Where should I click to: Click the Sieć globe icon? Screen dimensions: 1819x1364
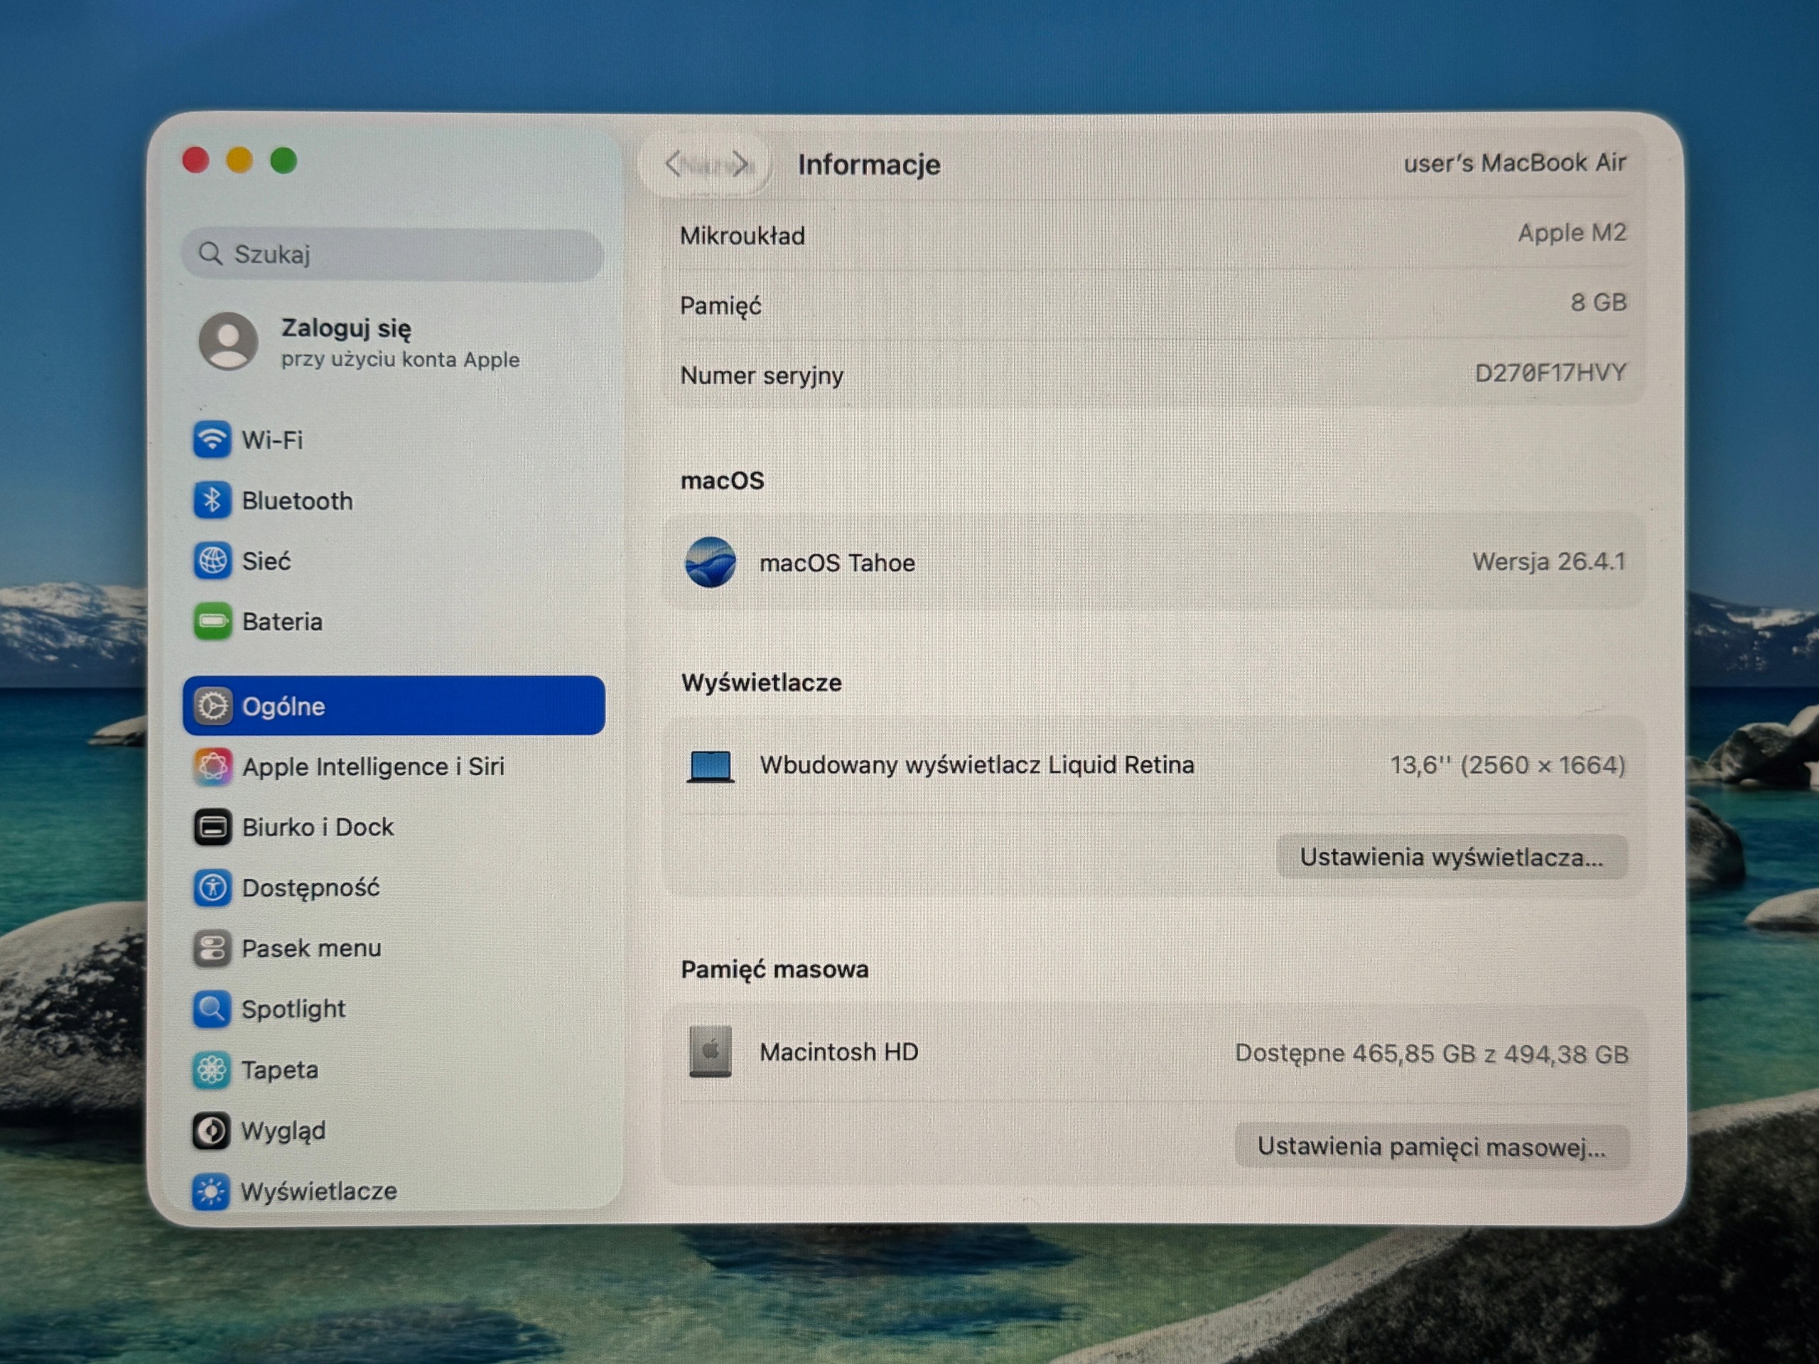(212, 561)
